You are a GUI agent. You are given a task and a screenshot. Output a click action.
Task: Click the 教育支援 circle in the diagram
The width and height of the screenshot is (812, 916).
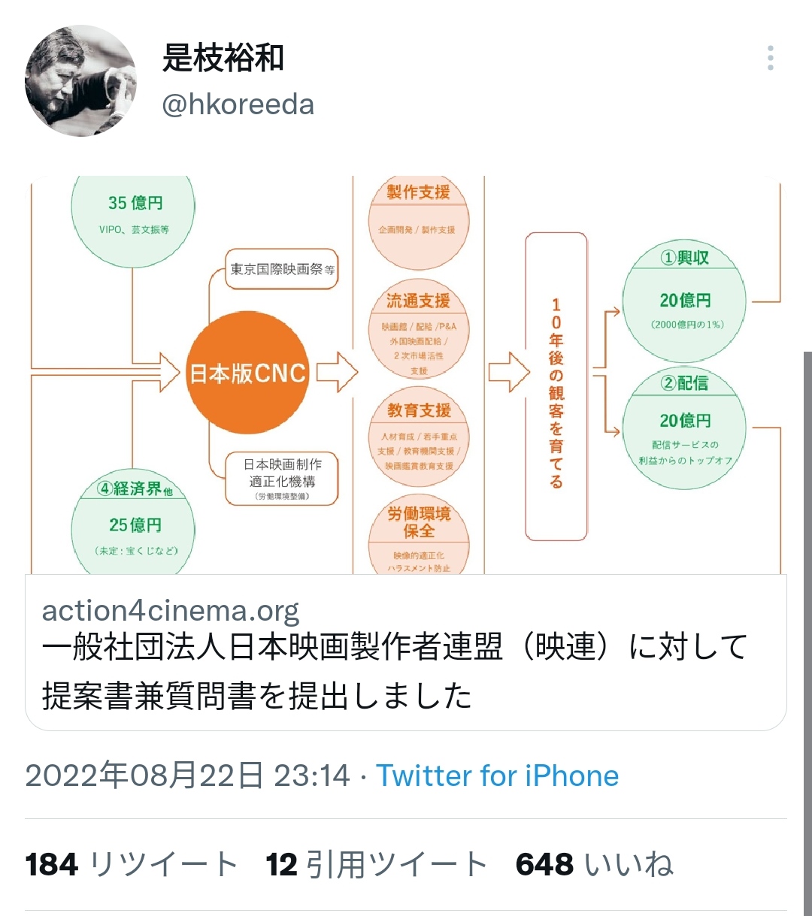419,439
